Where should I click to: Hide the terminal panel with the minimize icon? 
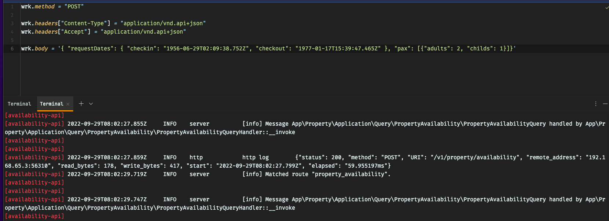[x=606, y=104]
